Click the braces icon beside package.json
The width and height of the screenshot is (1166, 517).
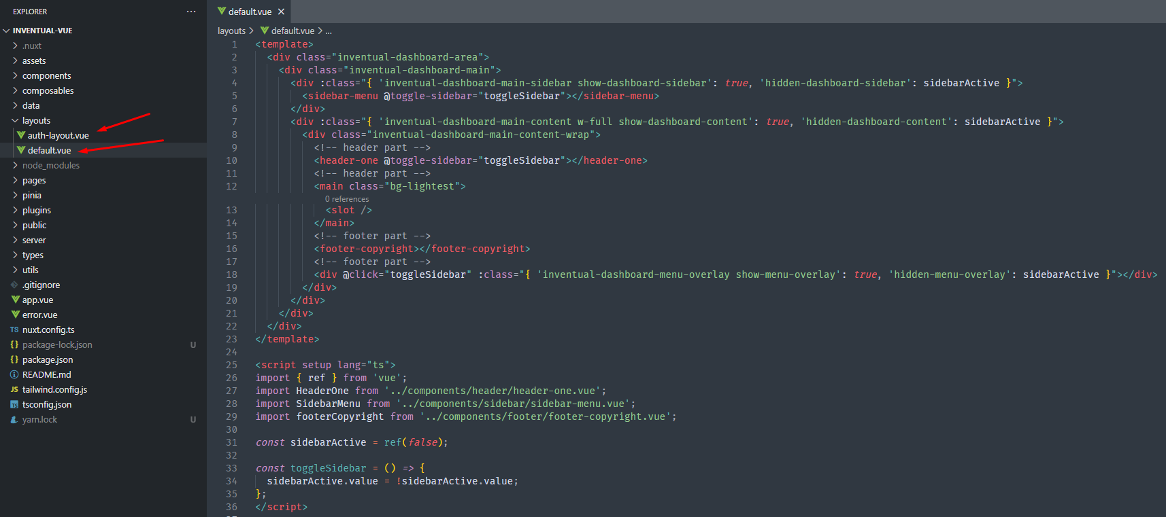point(14,359)
